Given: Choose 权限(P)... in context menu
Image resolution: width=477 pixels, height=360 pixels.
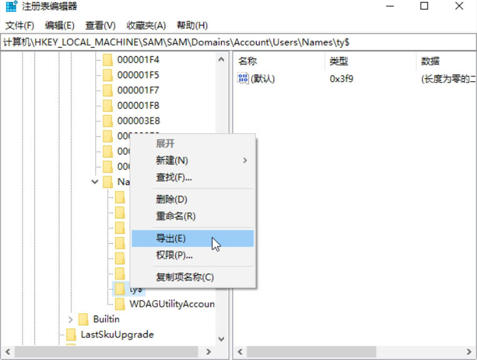Looking at the screenshot, I should click(x=193, y=255).
